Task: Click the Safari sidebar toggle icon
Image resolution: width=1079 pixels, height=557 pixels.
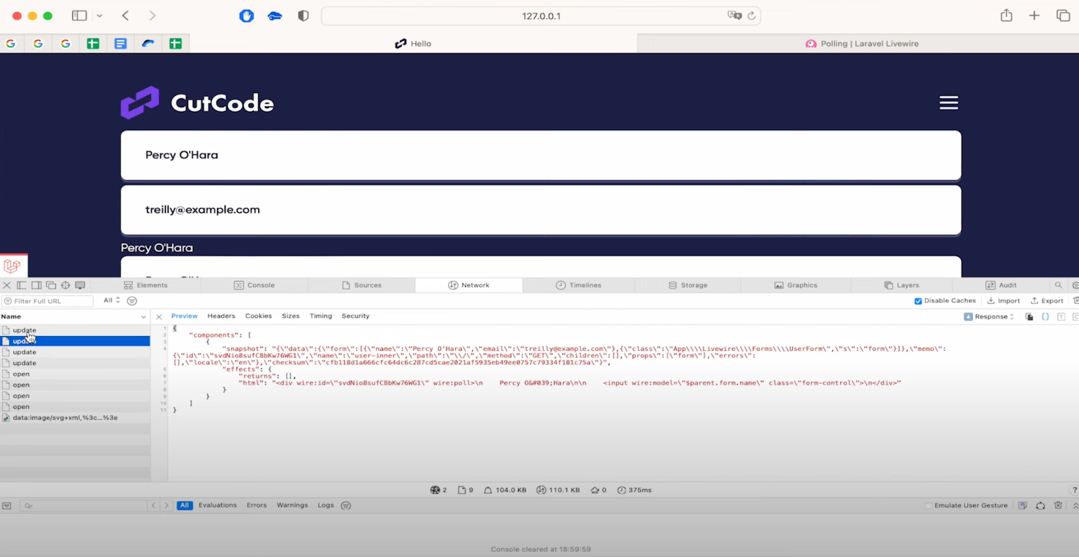Action: 80,15
